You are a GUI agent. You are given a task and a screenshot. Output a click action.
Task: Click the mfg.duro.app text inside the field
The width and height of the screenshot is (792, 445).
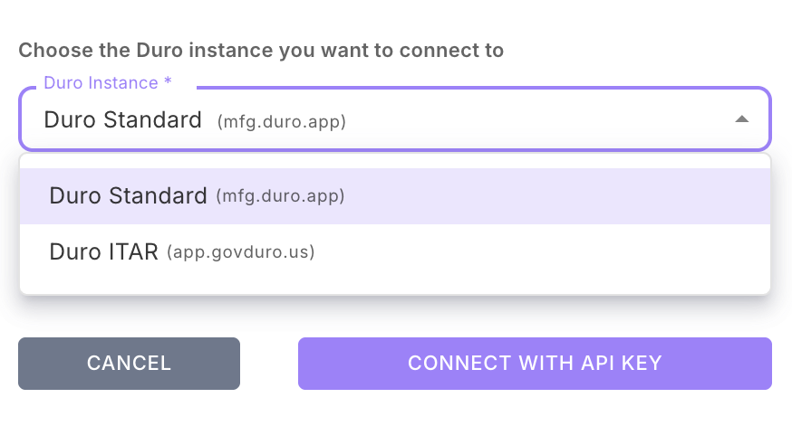click(282, 120)
